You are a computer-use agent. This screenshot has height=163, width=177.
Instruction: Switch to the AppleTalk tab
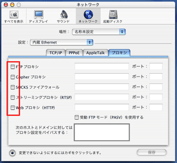(96, 53)
